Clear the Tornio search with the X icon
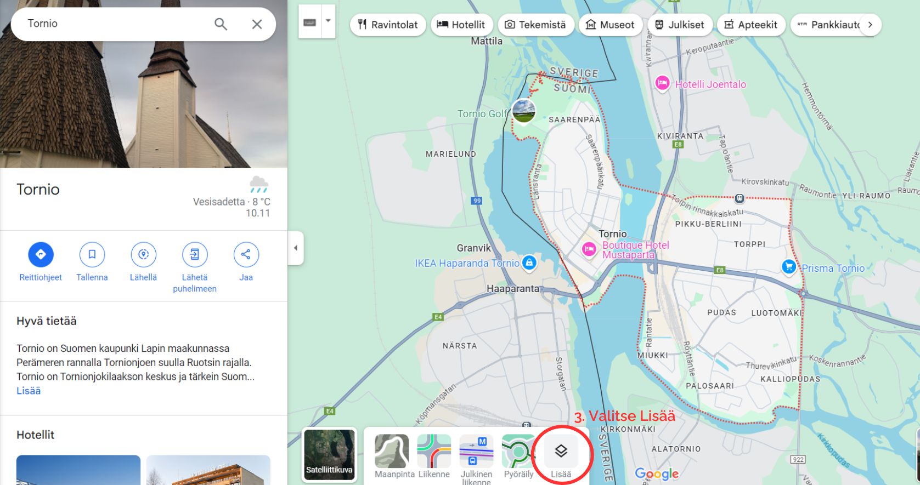The height and width of the screenshot is (485, 920). point(257,24)
